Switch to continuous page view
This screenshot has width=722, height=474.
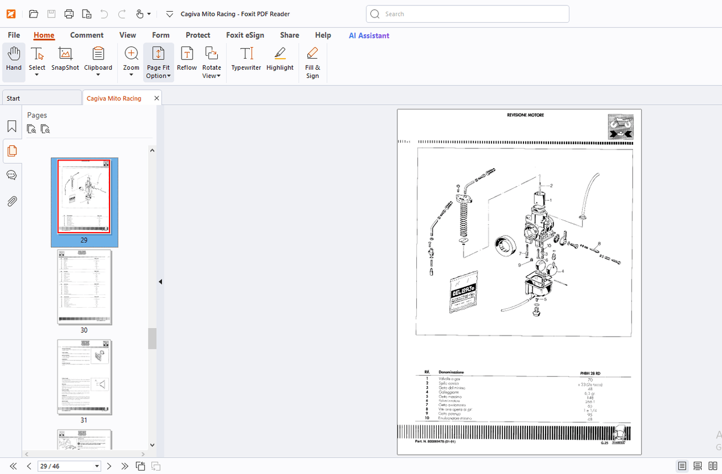click(697, 466)
